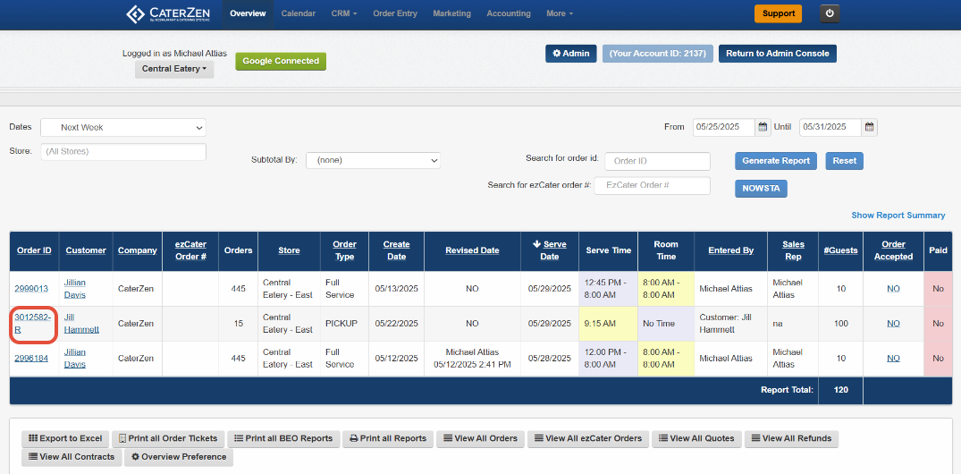Screen dimensions: 961x474
Task: Open the Admin settings button
Action: (570, 54)
